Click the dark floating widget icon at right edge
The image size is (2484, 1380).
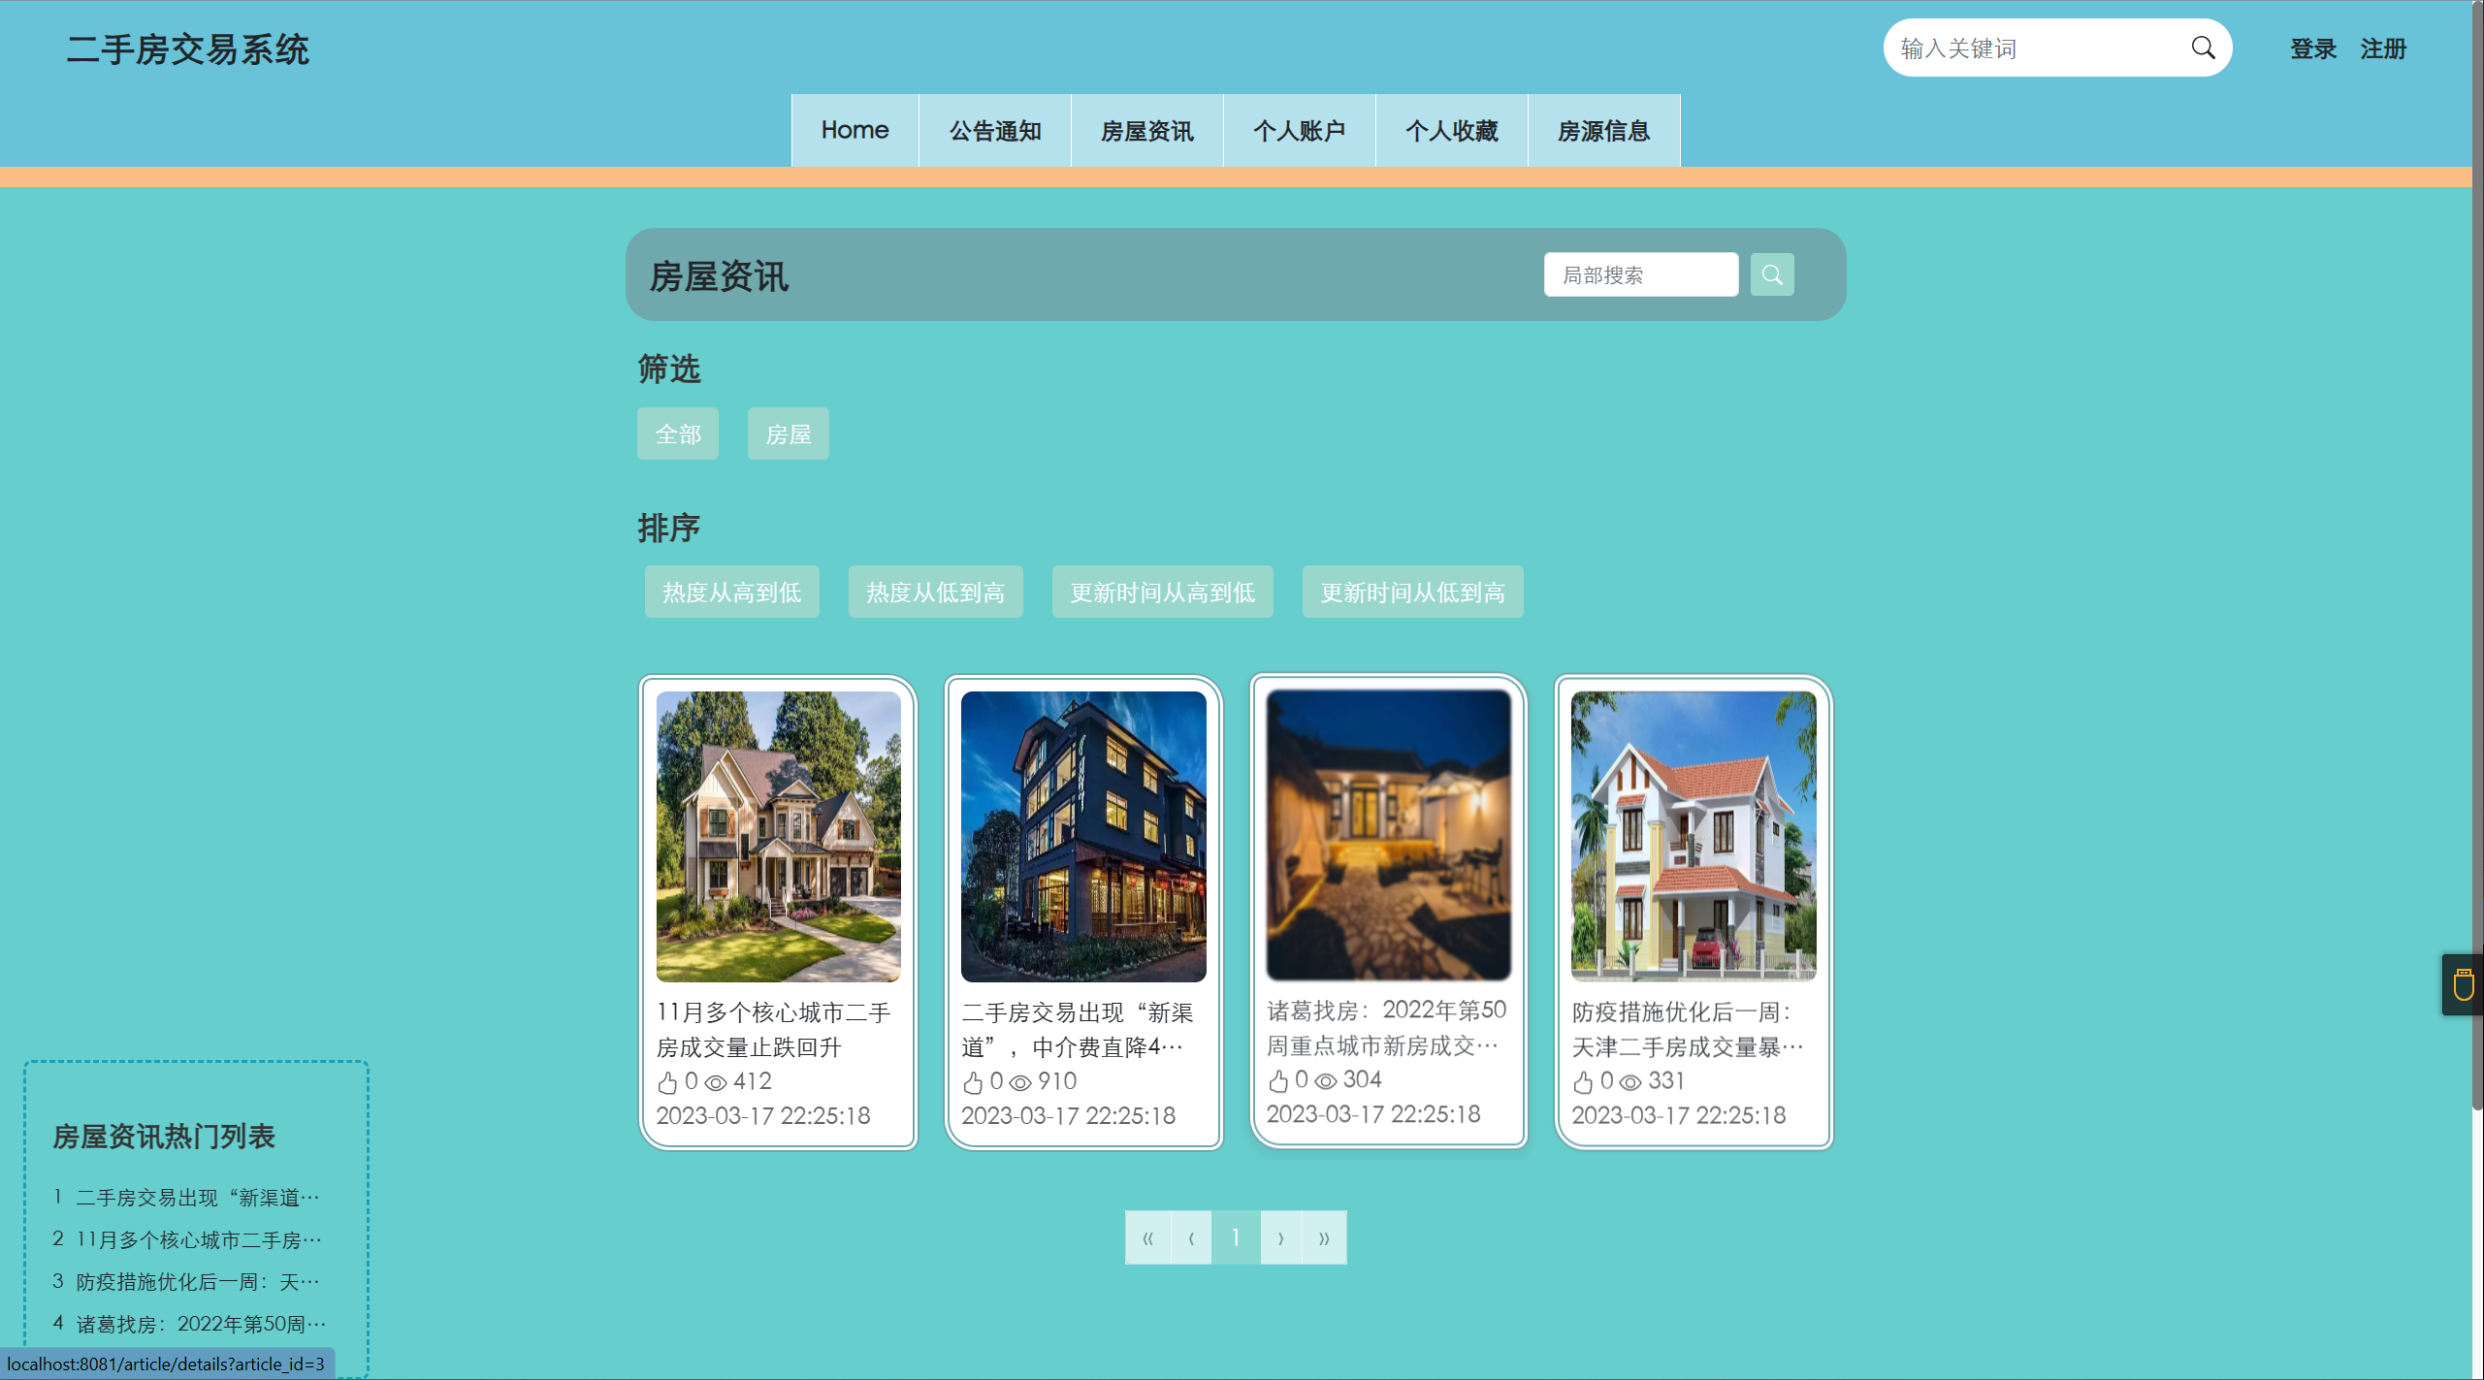2463,985
